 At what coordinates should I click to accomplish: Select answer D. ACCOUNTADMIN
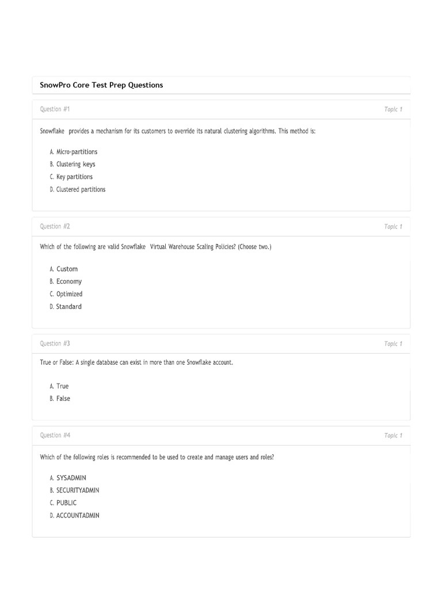[x=75, y=516]
